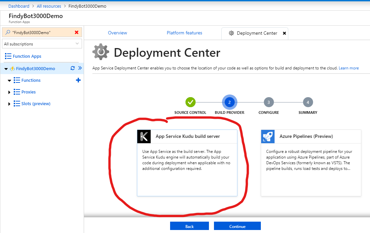Screen dimensions: 370x233
Task: Click the Back button
Action: pos(190,226)
